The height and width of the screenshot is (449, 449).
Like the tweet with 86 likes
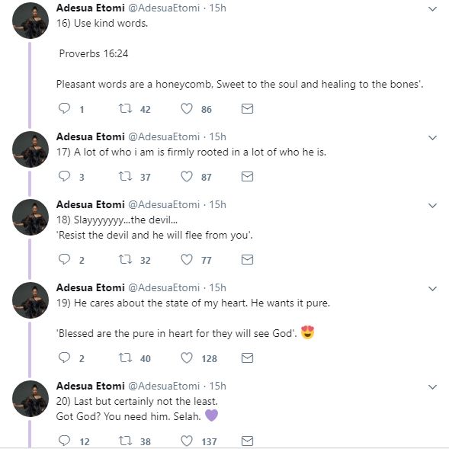pos(187,108)
